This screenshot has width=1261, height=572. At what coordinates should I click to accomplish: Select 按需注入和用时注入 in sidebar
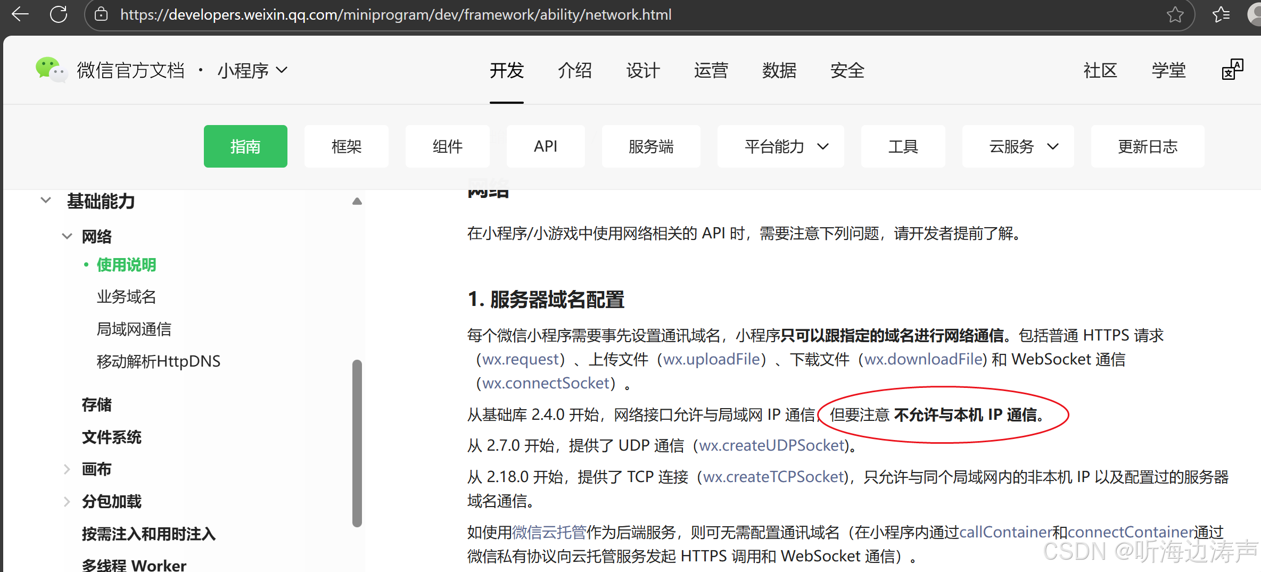tap(149, 534)
